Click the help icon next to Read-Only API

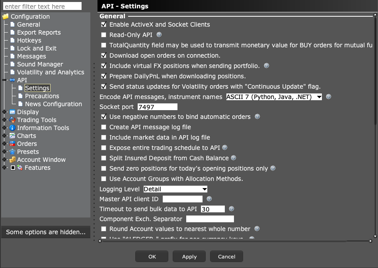pyautogui.click(x=159, y=35)
